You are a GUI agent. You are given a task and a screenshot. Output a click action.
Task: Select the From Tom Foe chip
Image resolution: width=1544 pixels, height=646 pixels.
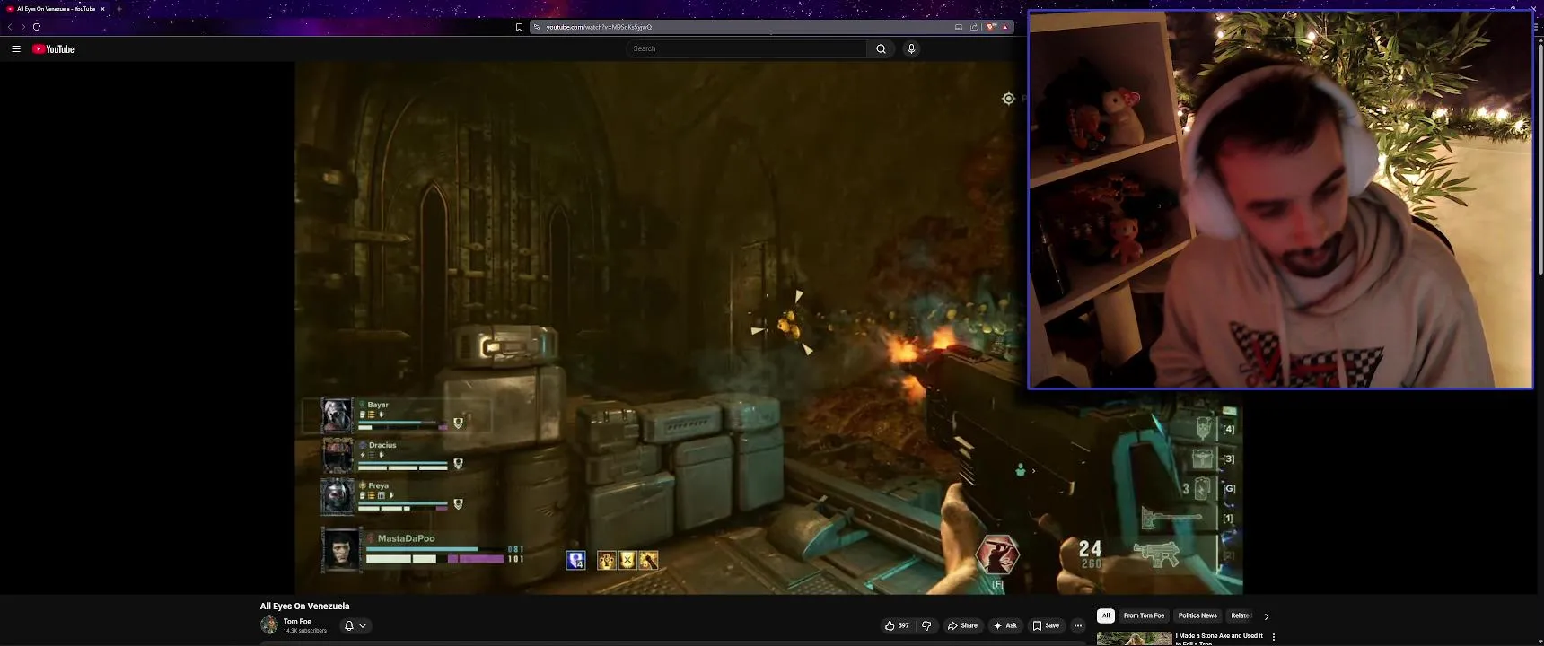[x=1144, y=615]
